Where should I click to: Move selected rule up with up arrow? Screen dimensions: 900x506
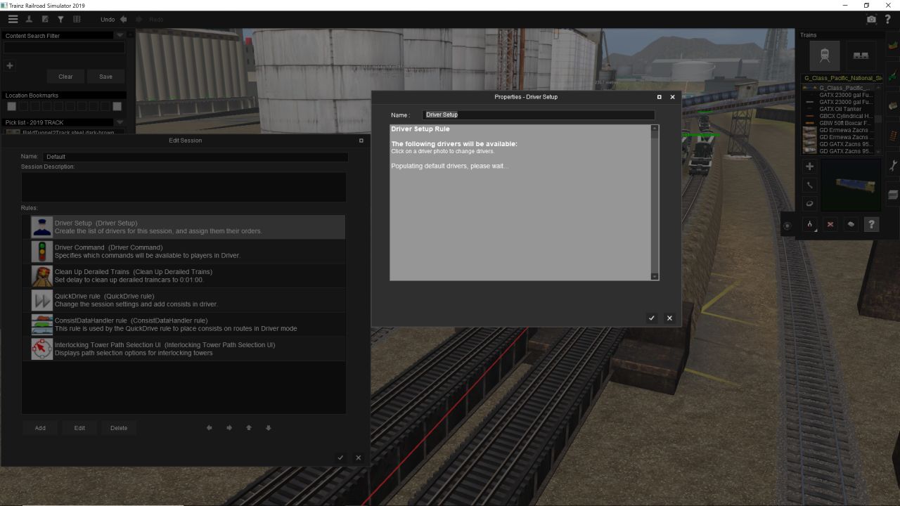(249, 428)
